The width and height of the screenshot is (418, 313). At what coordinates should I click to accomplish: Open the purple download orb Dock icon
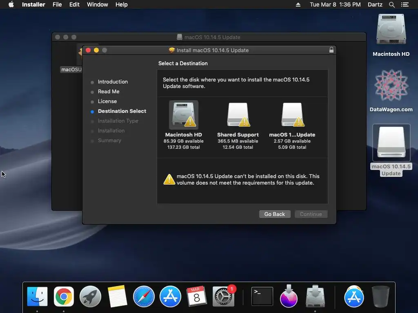click(x=289, y=296)
